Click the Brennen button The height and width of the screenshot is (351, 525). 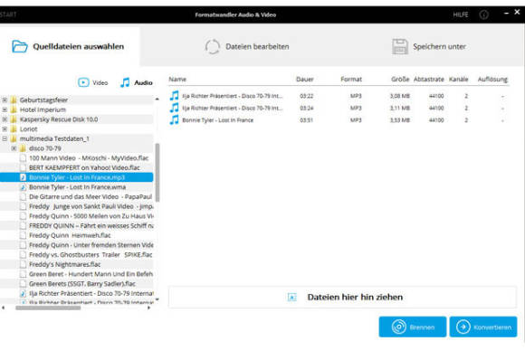413,327
